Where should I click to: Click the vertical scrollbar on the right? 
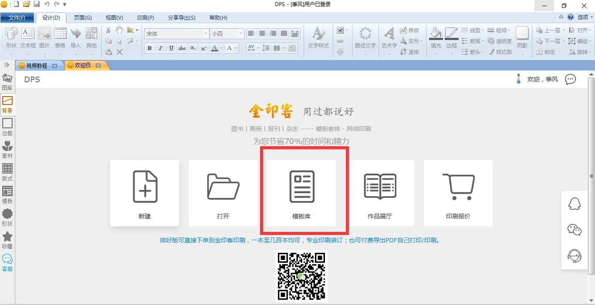pyautogui.click(x=591, y=176)
